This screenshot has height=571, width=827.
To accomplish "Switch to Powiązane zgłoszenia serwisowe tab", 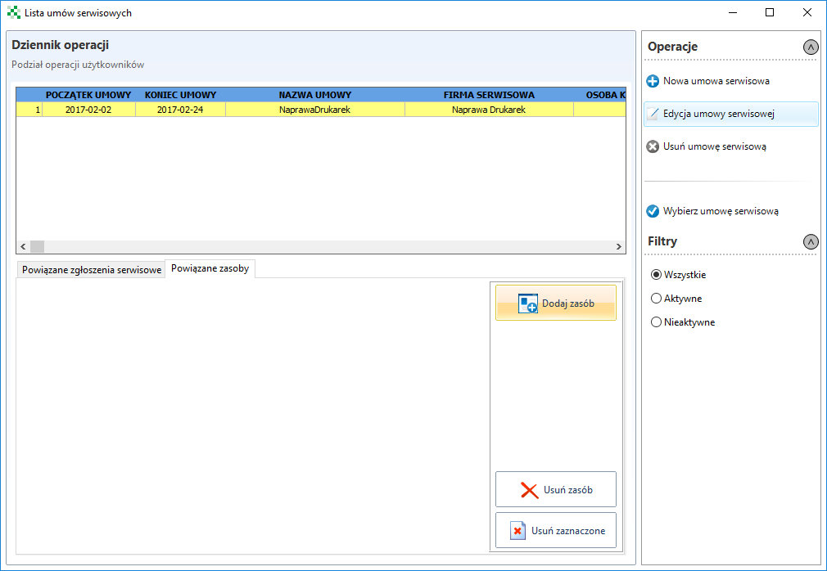I will [91, 270].
